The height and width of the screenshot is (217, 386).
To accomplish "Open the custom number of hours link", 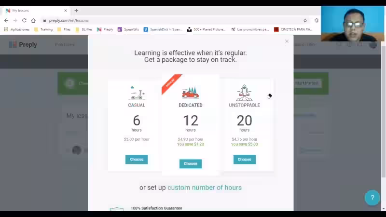I will click(205, 188).
